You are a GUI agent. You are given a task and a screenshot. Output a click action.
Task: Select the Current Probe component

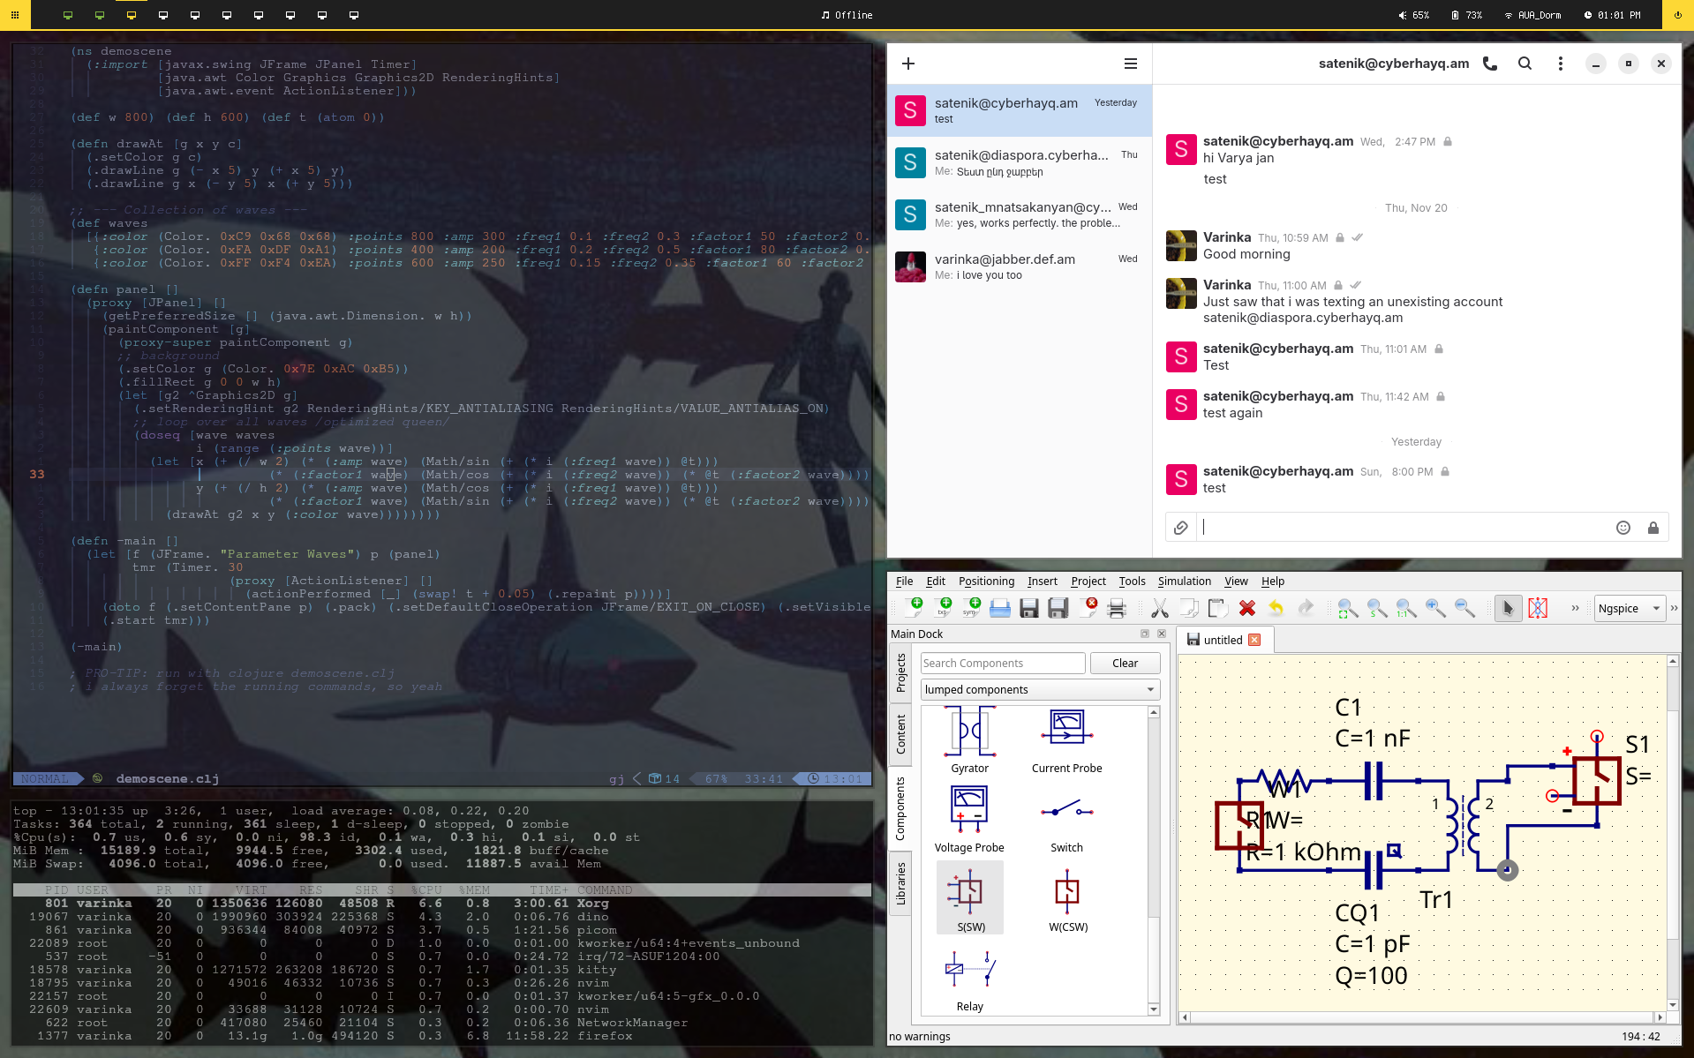pyautogui.click(x=1067, y=742)
